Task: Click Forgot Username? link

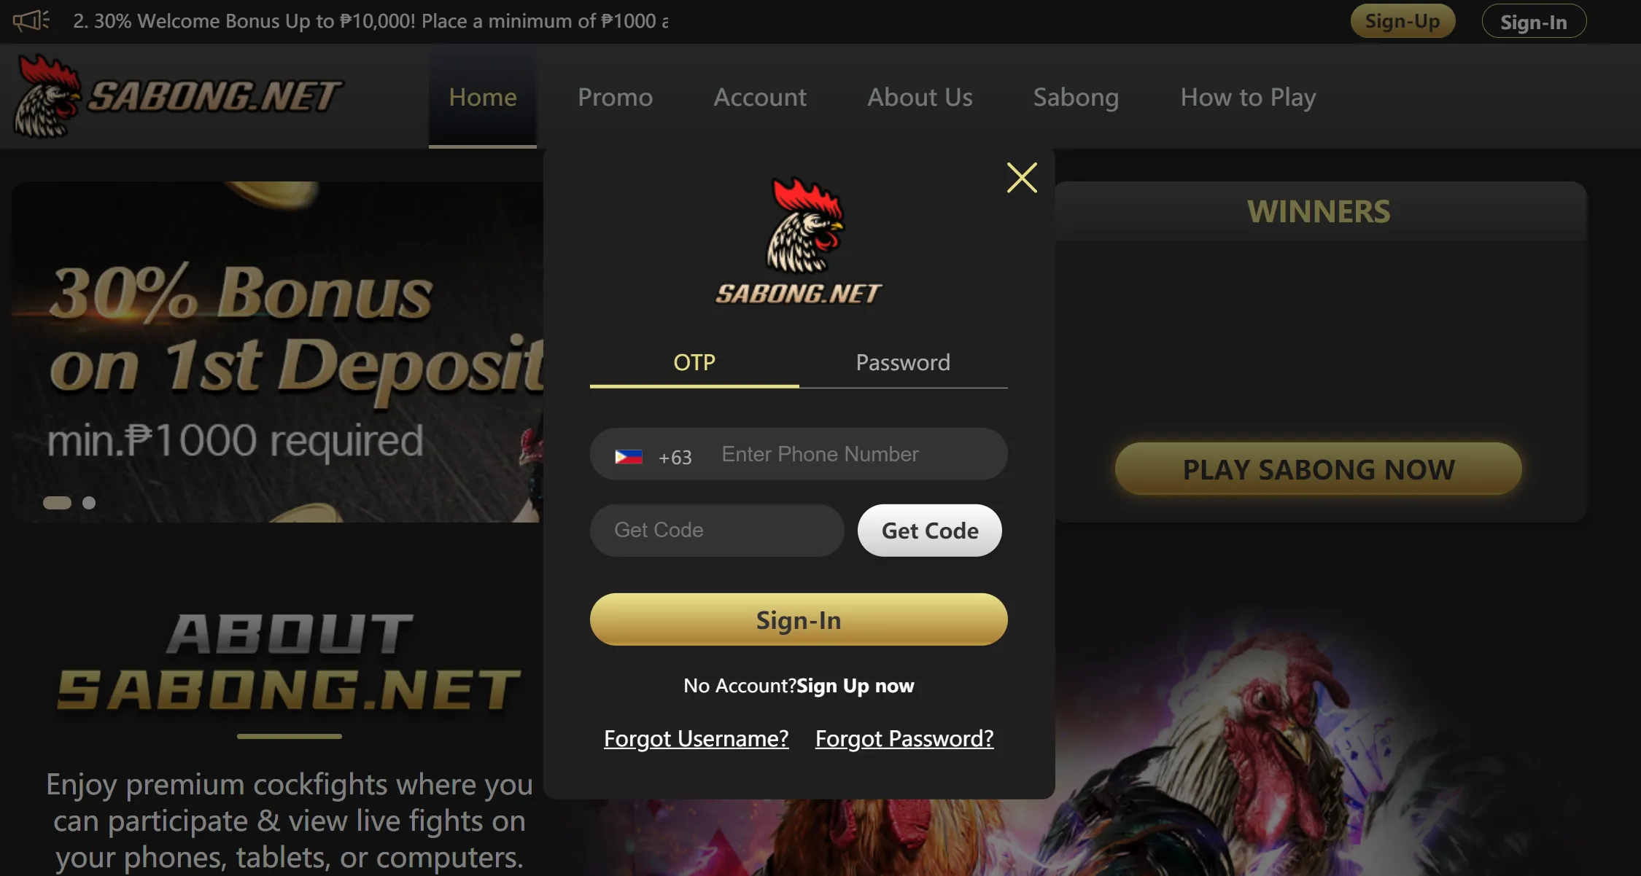Action: pos(694,738)
